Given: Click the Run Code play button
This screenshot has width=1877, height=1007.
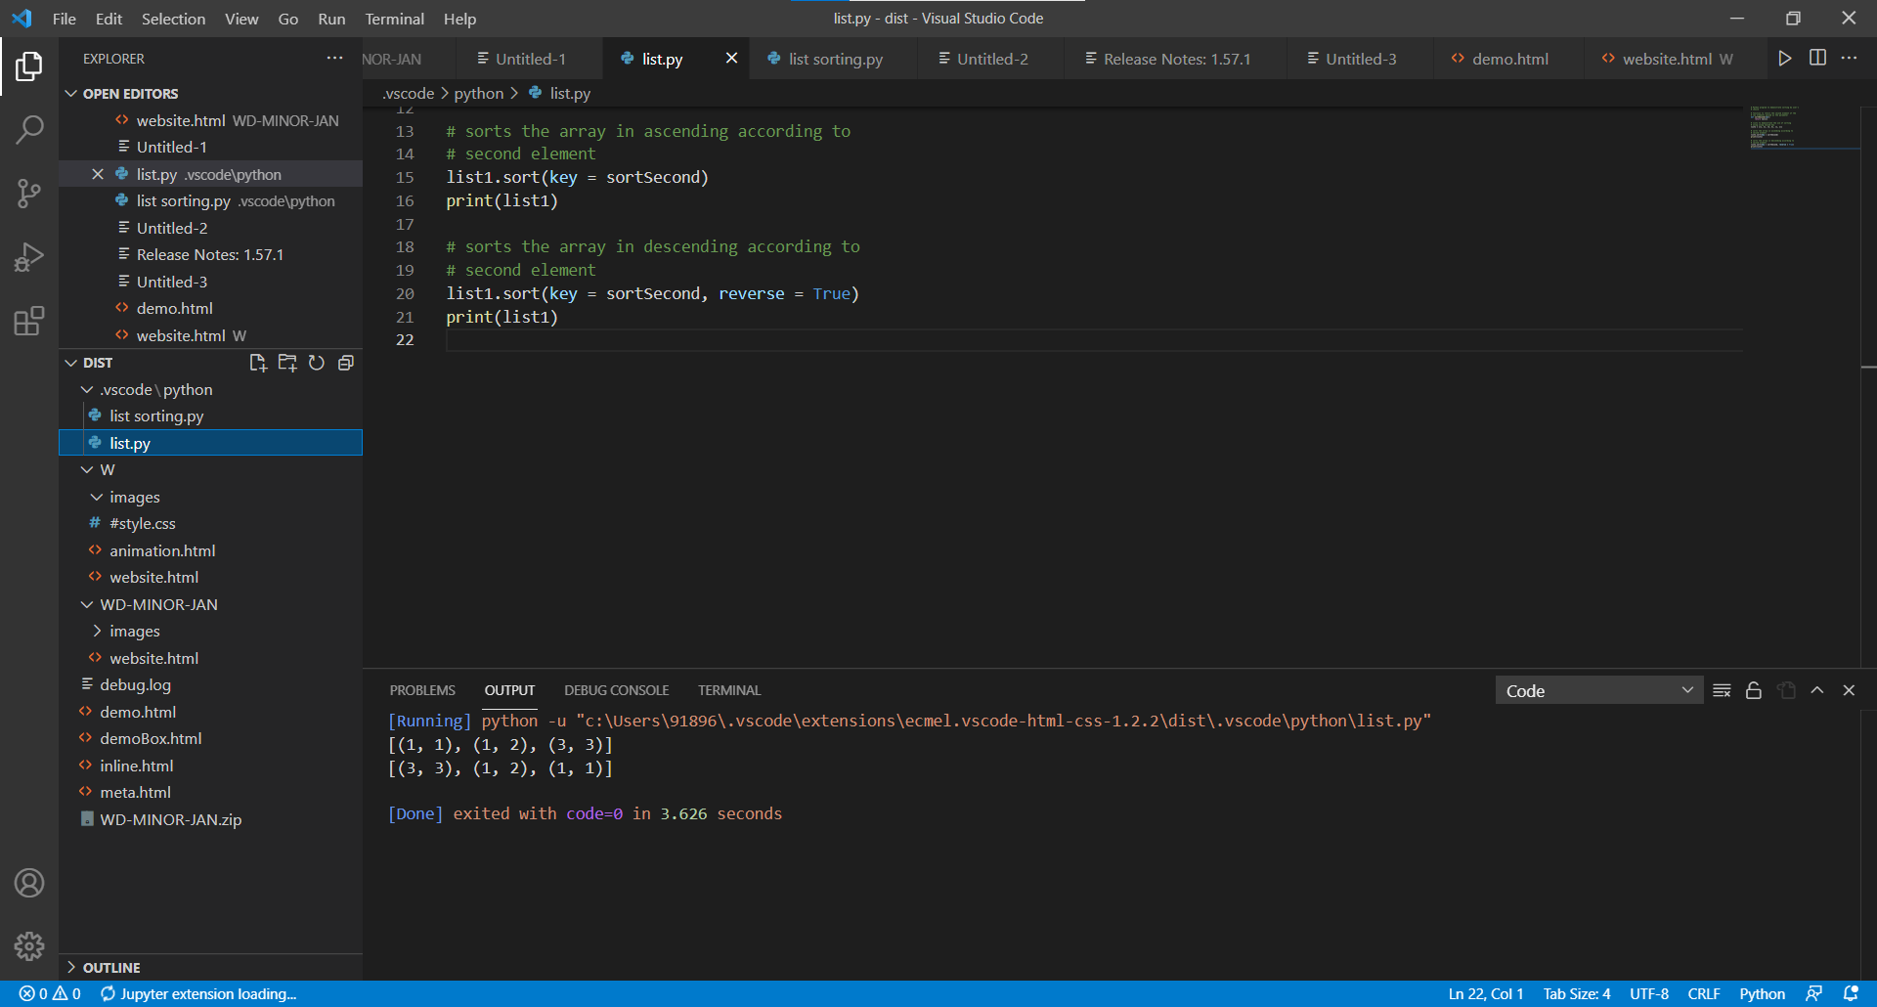Looking at the screenshot, I should point(1784,59).
